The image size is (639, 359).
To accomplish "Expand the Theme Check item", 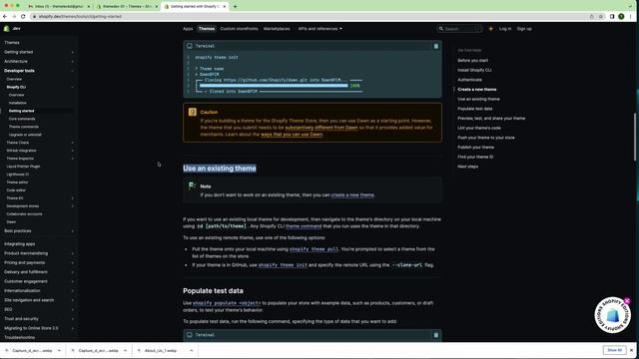I will [x=73, y=143].
